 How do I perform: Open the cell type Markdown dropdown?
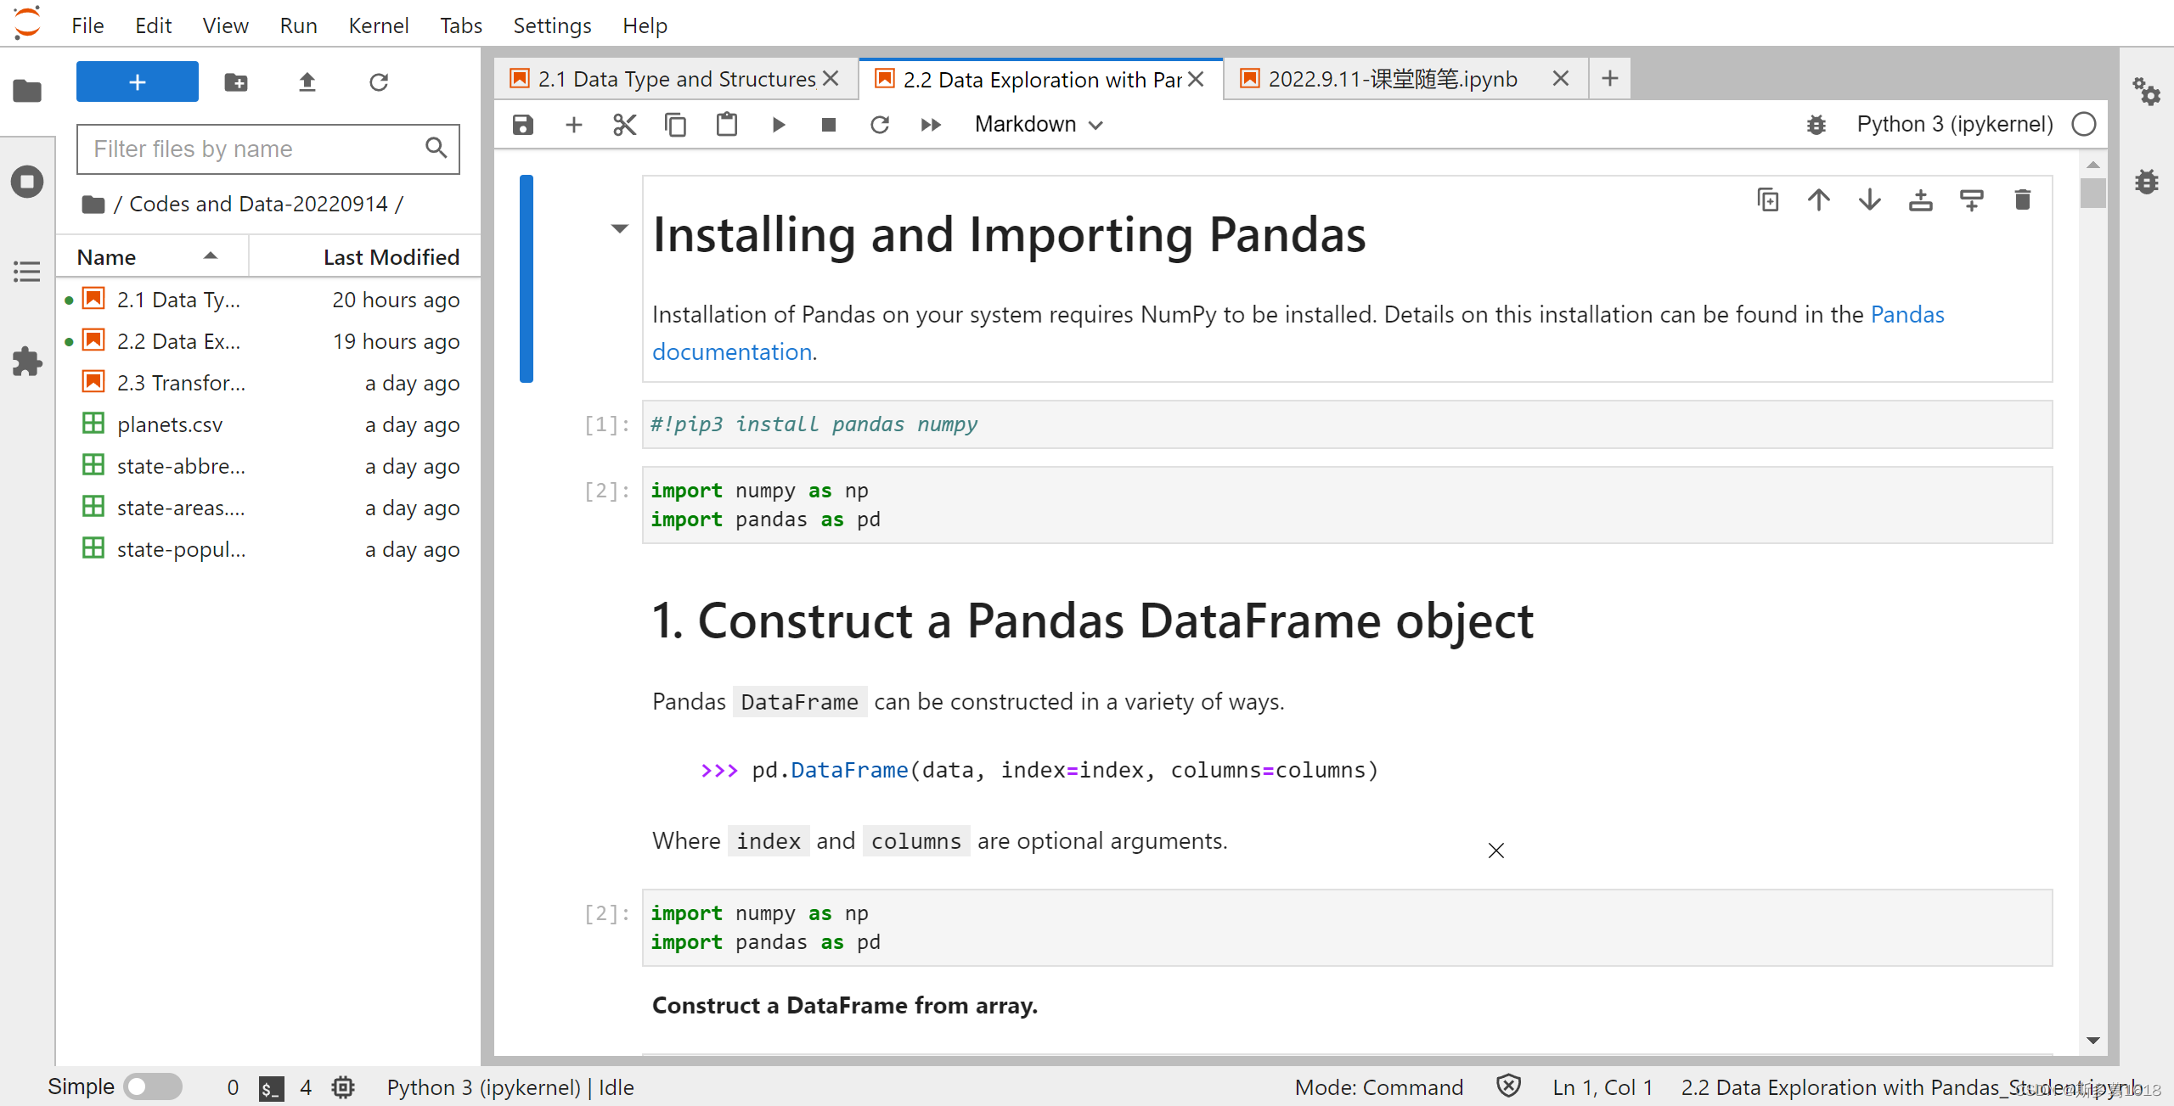click(1039, 125)
